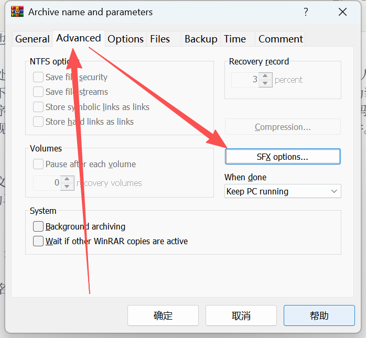366x338 pixels.
Task: Click the Compression button
Action: 283,127
